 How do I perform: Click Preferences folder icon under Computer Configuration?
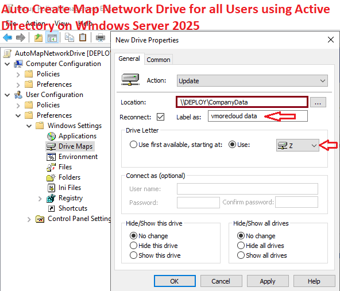click(29, 84)
